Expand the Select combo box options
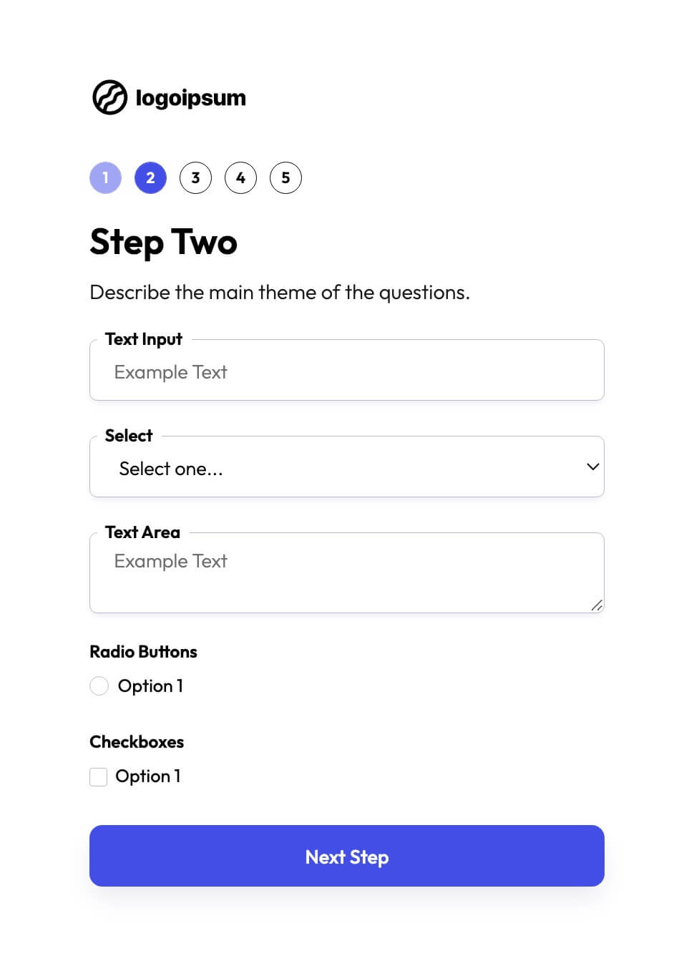This screenshot has height=956, width=684. [x=346, y=467]
